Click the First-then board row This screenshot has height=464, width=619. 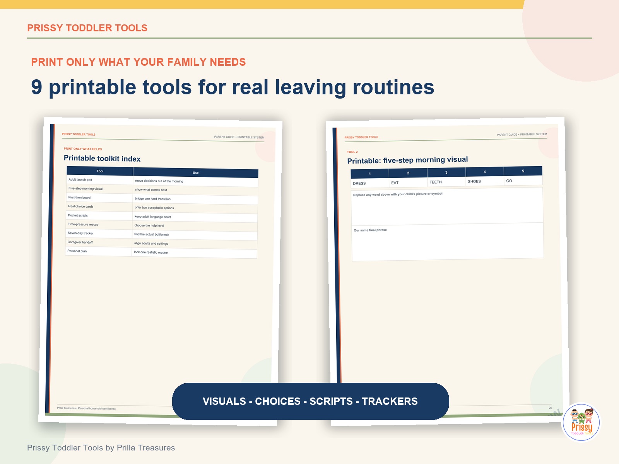pyautogui.click(x=162, y=198)
